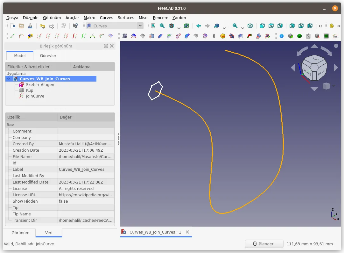Image resolution: width=344 pixels, height=253 pixels.
Task: Switch to the Veri properties tab
Action: click(x=49, y=233)
